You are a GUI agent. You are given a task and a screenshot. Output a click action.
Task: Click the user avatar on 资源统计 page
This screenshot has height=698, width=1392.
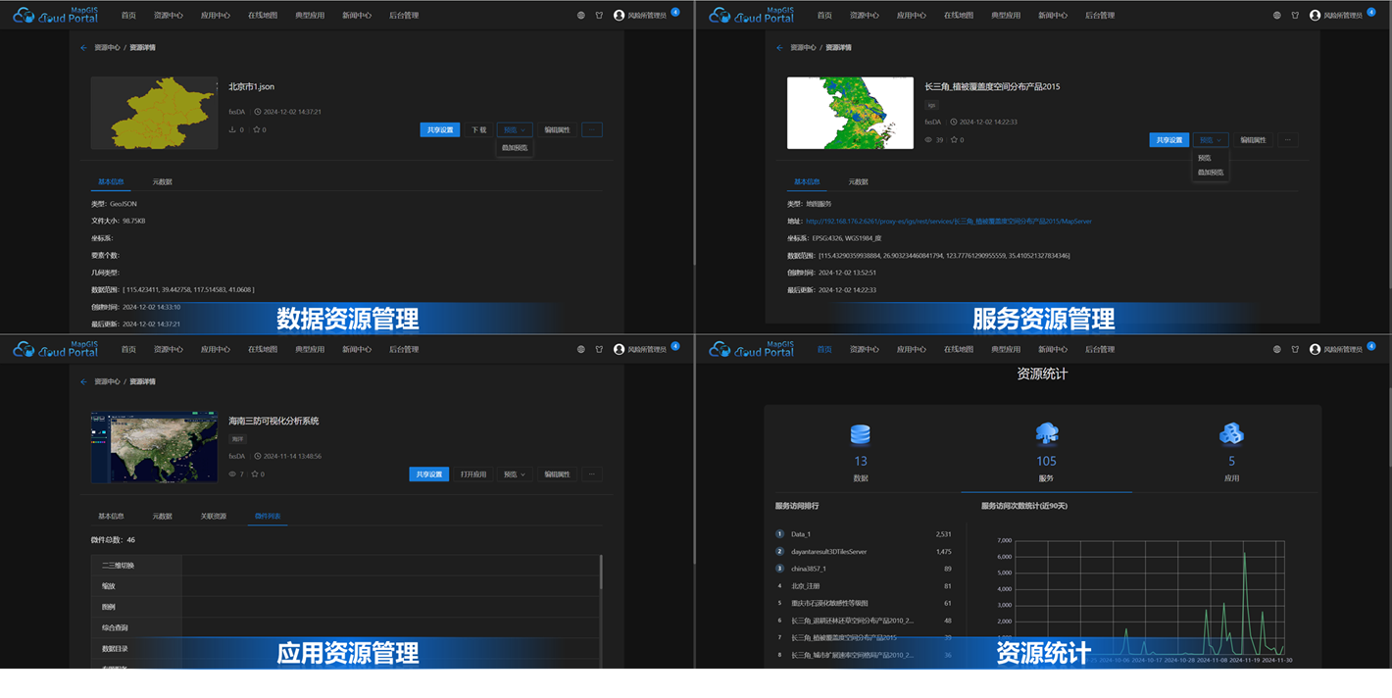pyautogui.click(x=1315, y=350)
